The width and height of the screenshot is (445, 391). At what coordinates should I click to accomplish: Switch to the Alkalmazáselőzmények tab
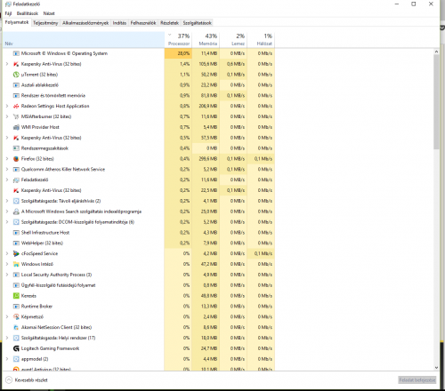click(85, 23)
